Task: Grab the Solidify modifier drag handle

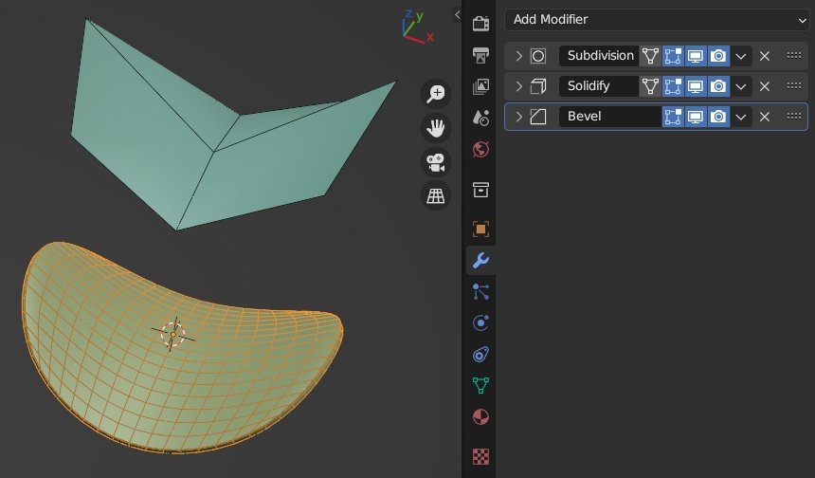Action: tap(794, 85)
